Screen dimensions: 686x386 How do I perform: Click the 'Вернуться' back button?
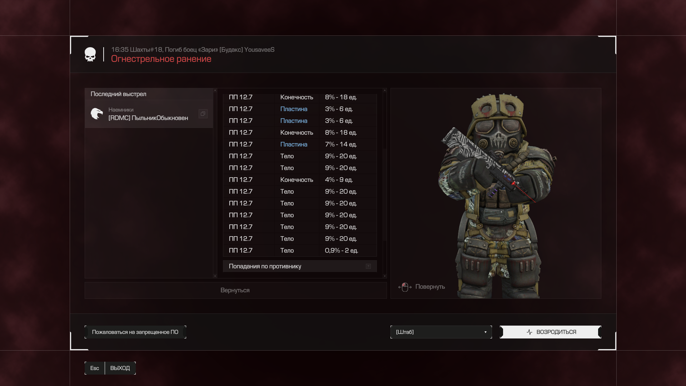point(235,290)
